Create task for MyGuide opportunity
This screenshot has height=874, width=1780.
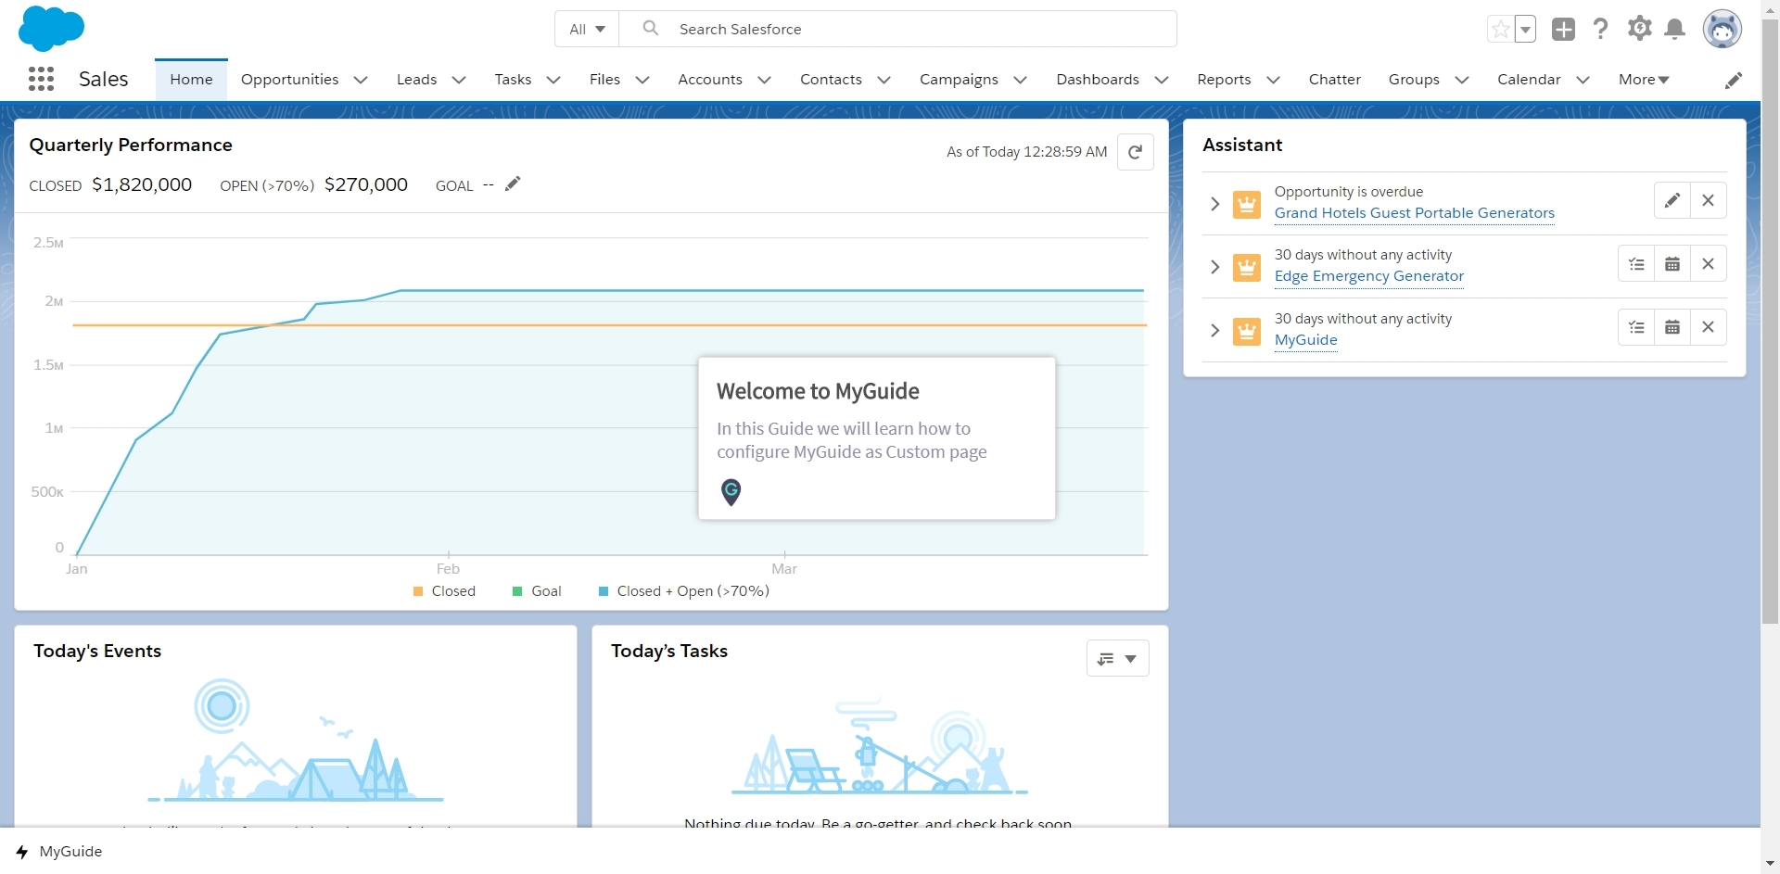pos(1637,327)
